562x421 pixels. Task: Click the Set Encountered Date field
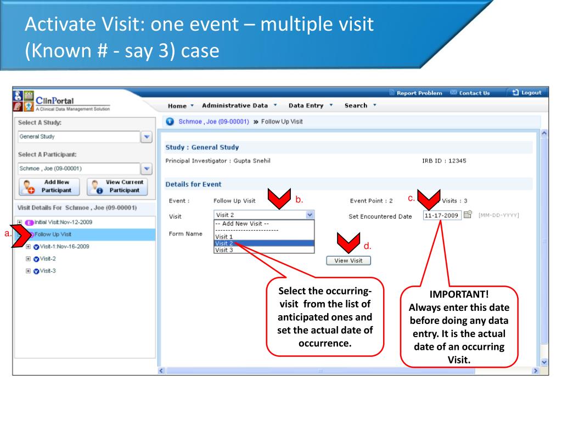click(442, 215)
